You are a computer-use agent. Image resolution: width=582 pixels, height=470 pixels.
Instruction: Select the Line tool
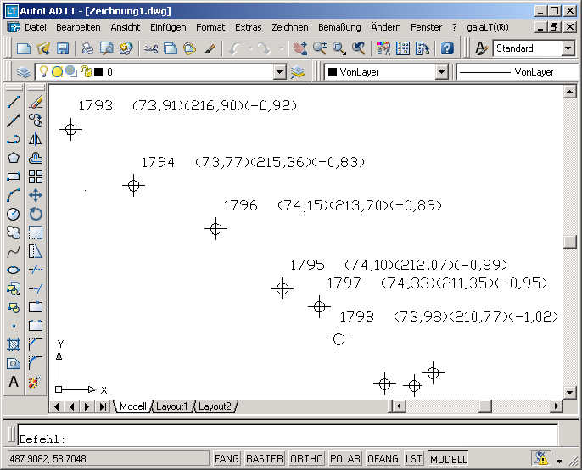(x=14, y=101)
